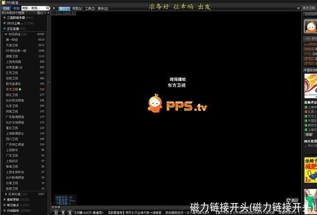Expand the 经典粤语 group

tap(6, 194)
